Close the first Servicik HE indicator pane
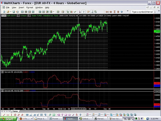Image resolution: width=161 pixels, height=121 pixels. (2, 72)
